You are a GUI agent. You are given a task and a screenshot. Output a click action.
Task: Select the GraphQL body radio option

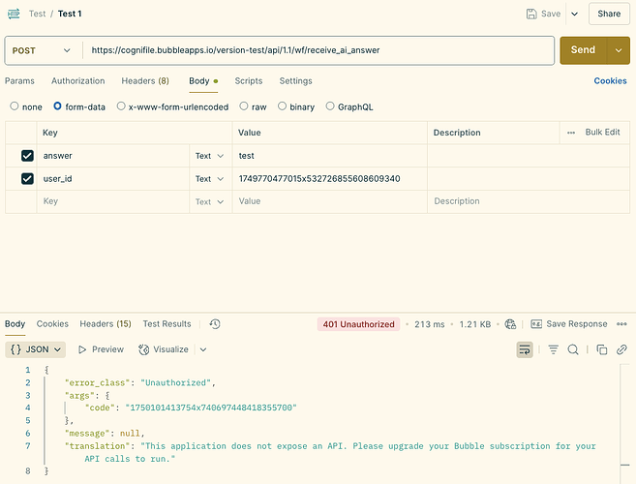(x=330, y=106)
